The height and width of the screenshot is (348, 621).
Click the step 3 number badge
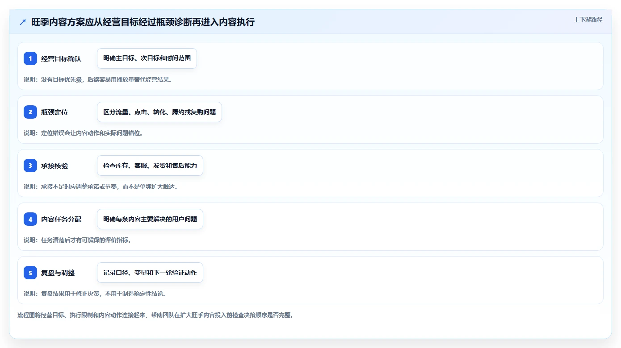point(30,166)
